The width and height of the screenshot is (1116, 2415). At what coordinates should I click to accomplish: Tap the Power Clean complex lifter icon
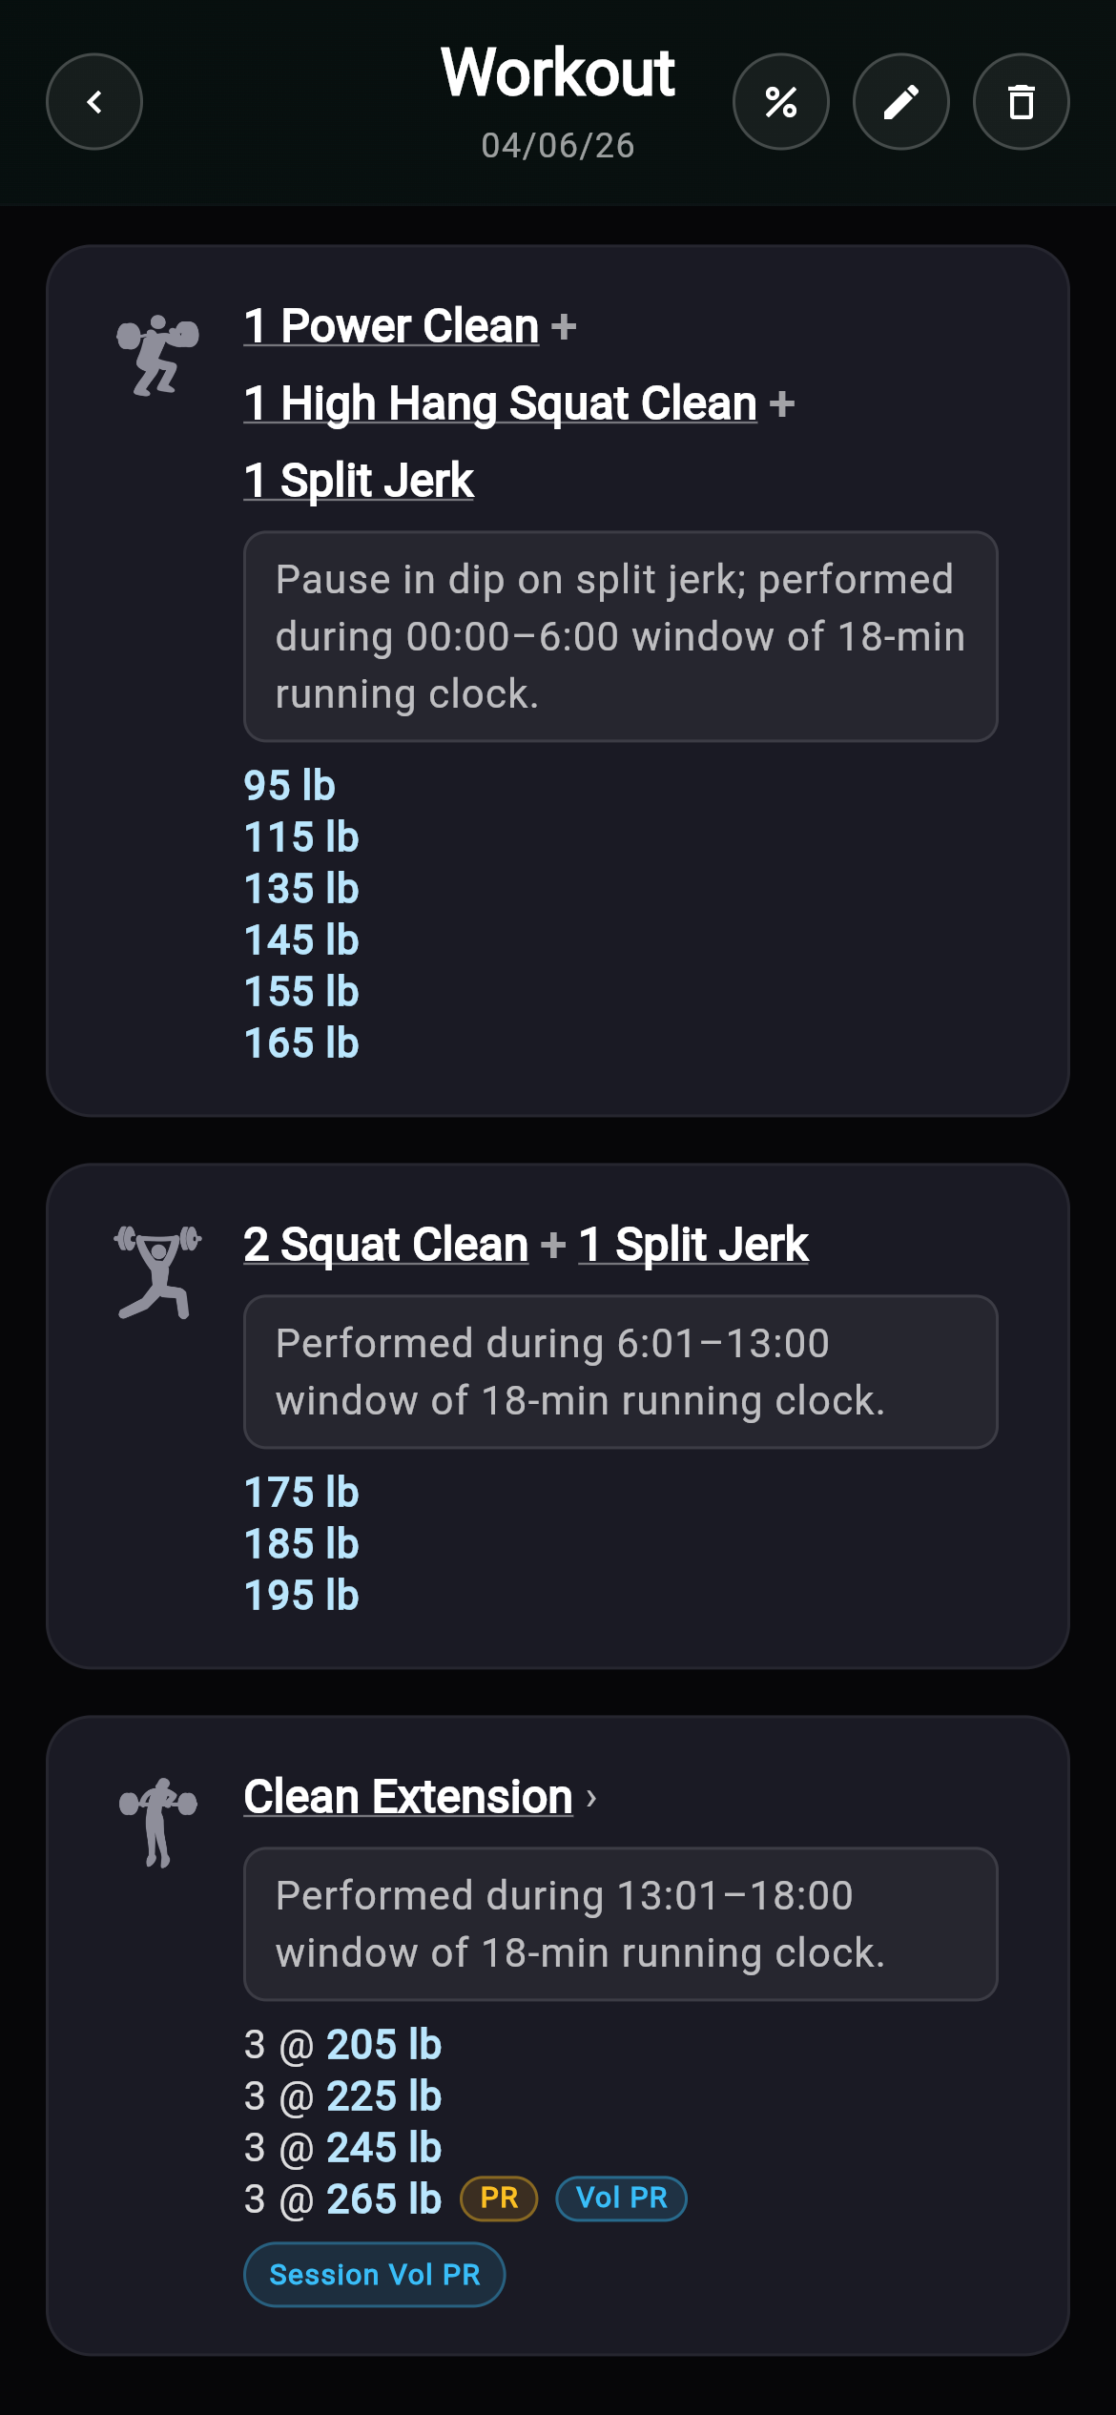[x=157, y=355]
